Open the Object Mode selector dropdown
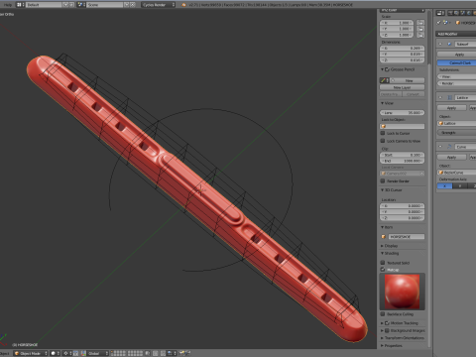Screen dimensions: 476x357 click(x=31, y=353)
